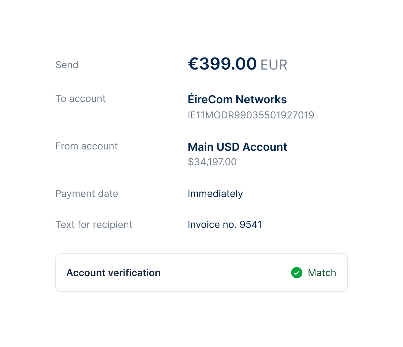Click the Main USD Account name
Image resolution: width=403 pixels, height=347 pixels.
(x=237, y=147)
